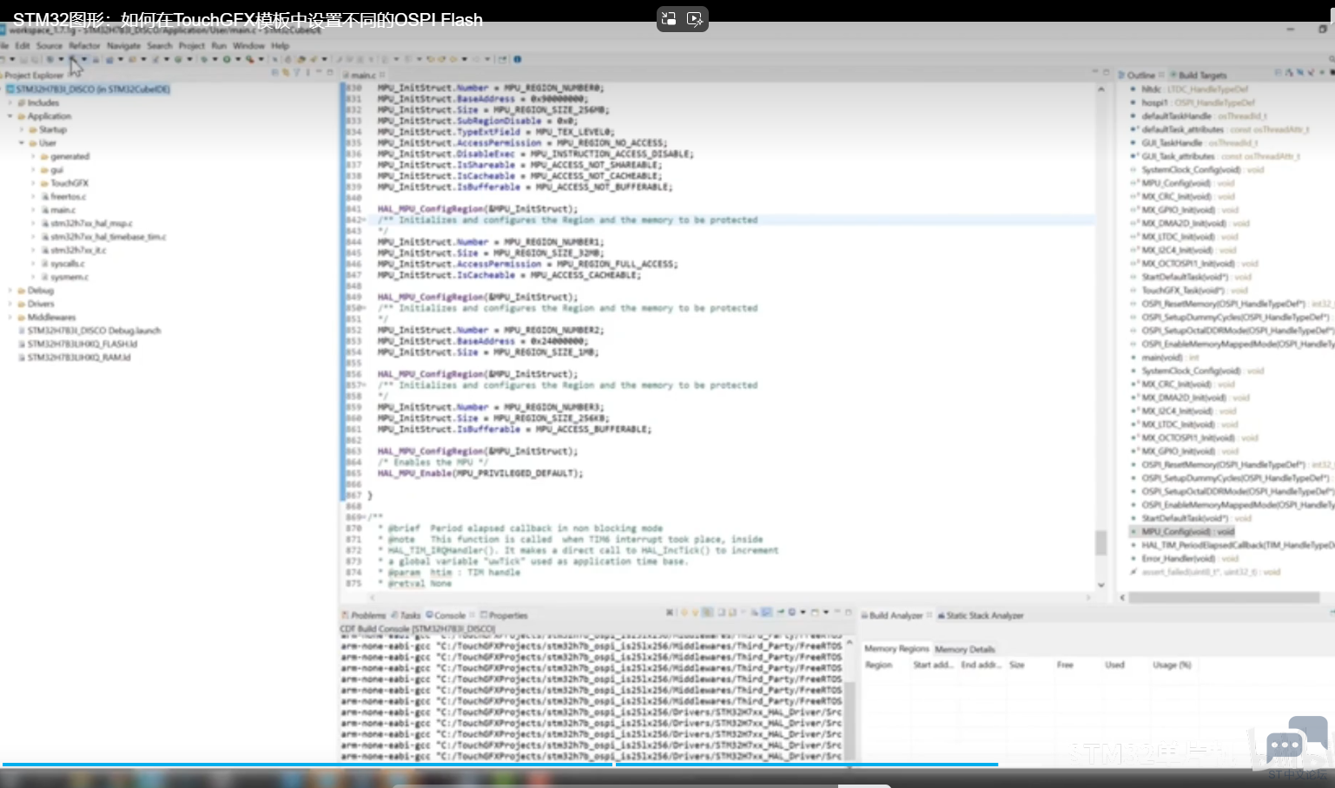The height and width of the screenshot is (788, 1335).
Task: Click the Debug folder icon
Action: [x=21, y=291]
